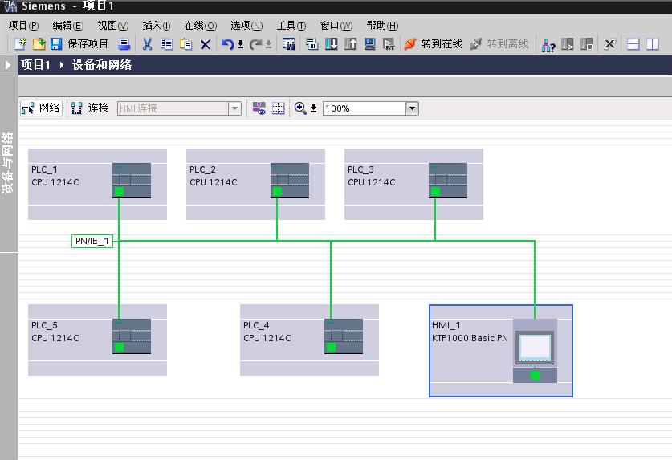Open the 100% zoom level dropdown
The image size is (672, 460).
click(x=413, y=108)
